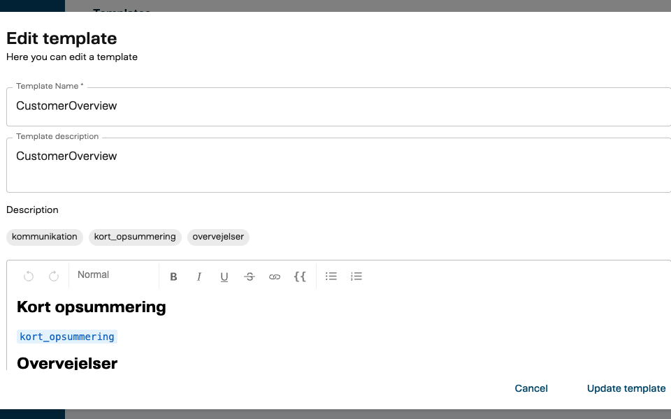Create a bulleted list
The width and height of the screenshot is (671, 419).
(x=331, y=276)
